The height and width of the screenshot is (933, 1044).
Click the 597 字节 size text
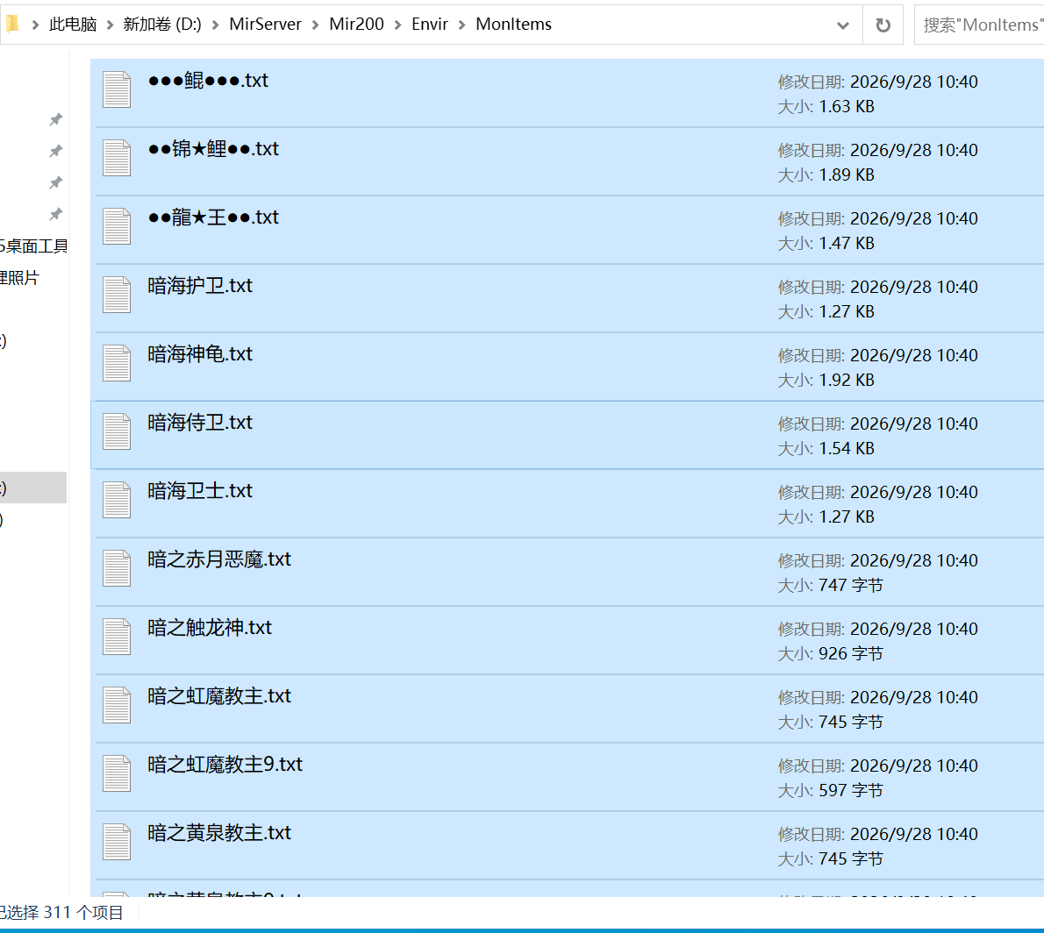[x=851, y=791]
